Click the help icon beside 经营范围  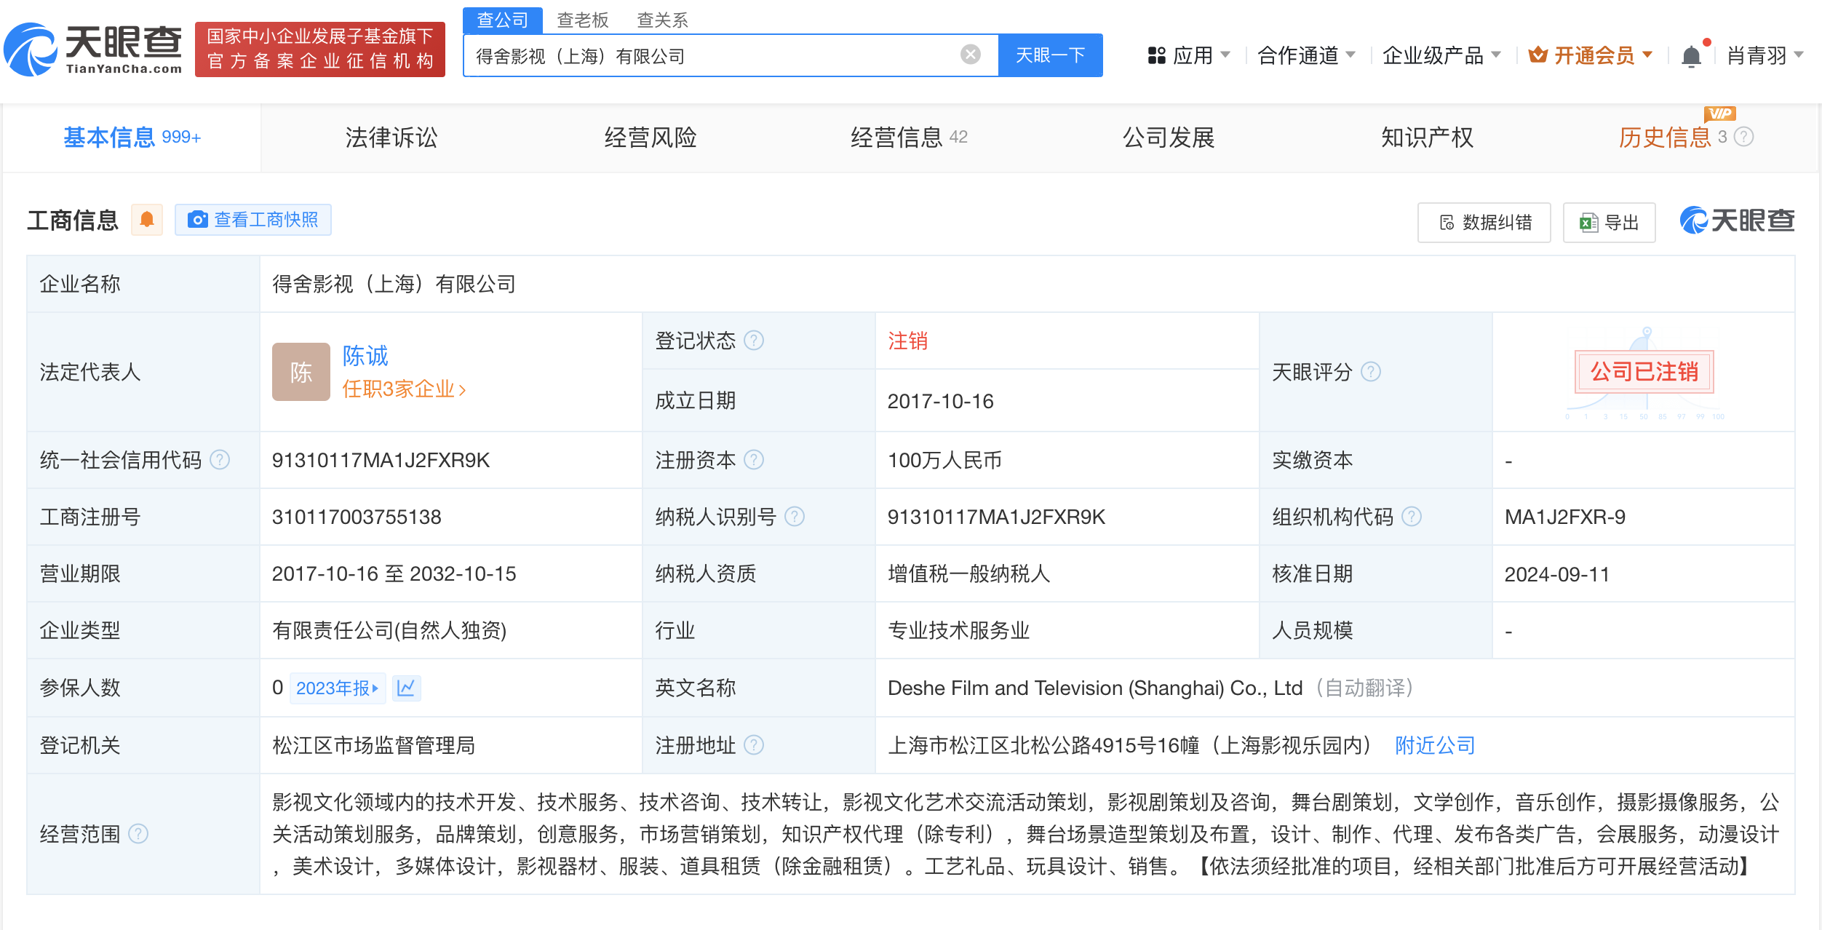pos(139,835)
